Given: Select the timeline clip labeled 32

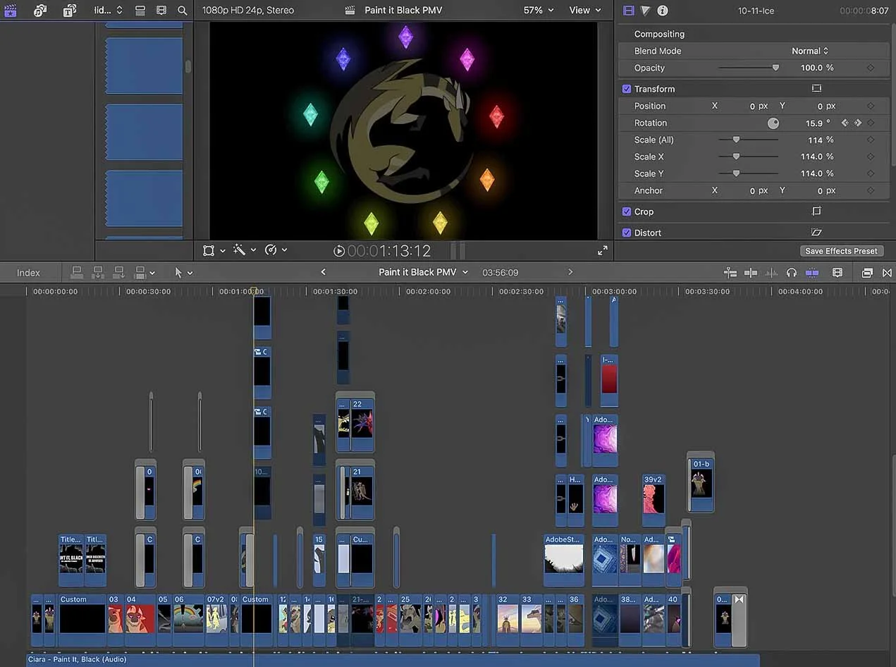Looking at the screenshot, I should pyautogui.click(x=507, y=620).
